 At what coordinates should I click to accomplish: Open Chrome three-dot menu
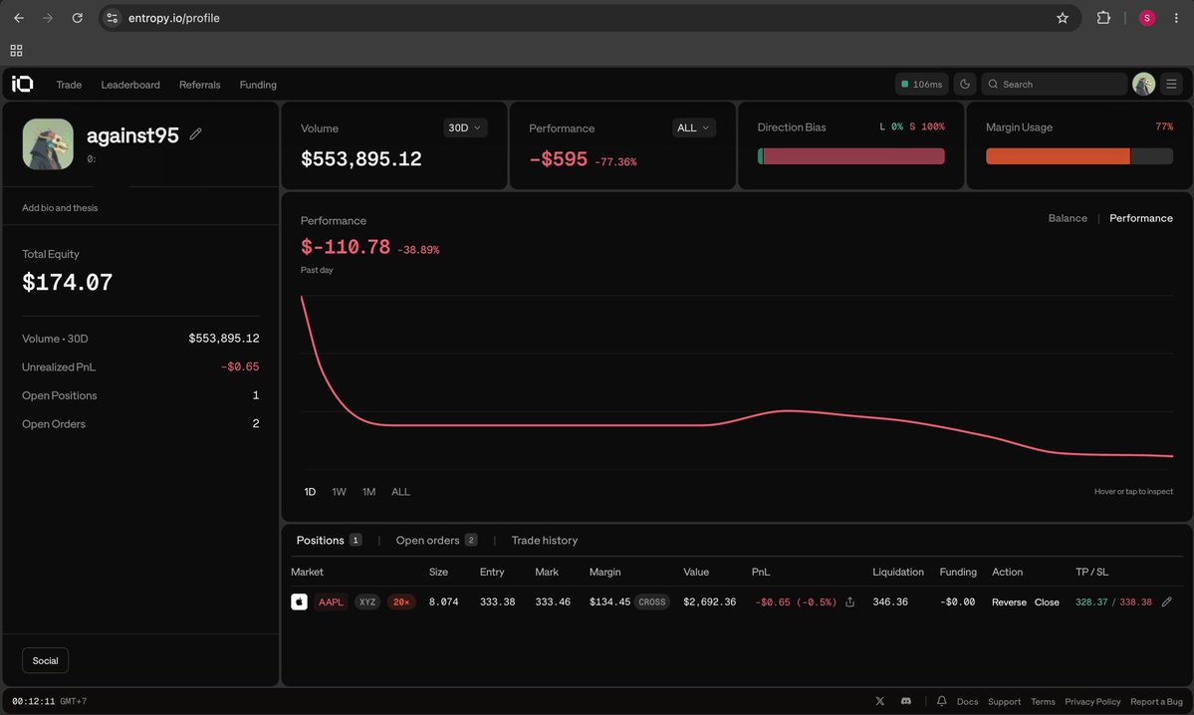point(1176,18)
